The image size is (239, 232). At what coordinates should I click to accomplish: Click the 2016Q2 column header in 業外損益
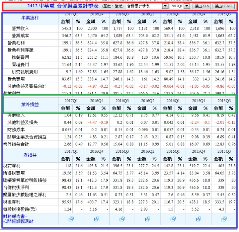pos(147,101)
